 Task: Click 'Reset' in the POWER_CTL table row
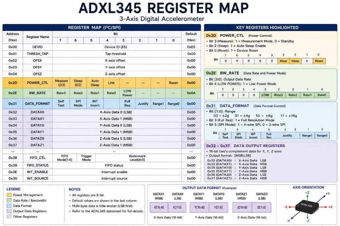(173, 83)
